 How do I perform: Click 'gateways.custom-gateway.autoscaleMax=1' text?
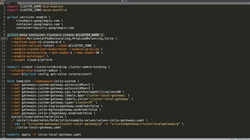[56, 88]
